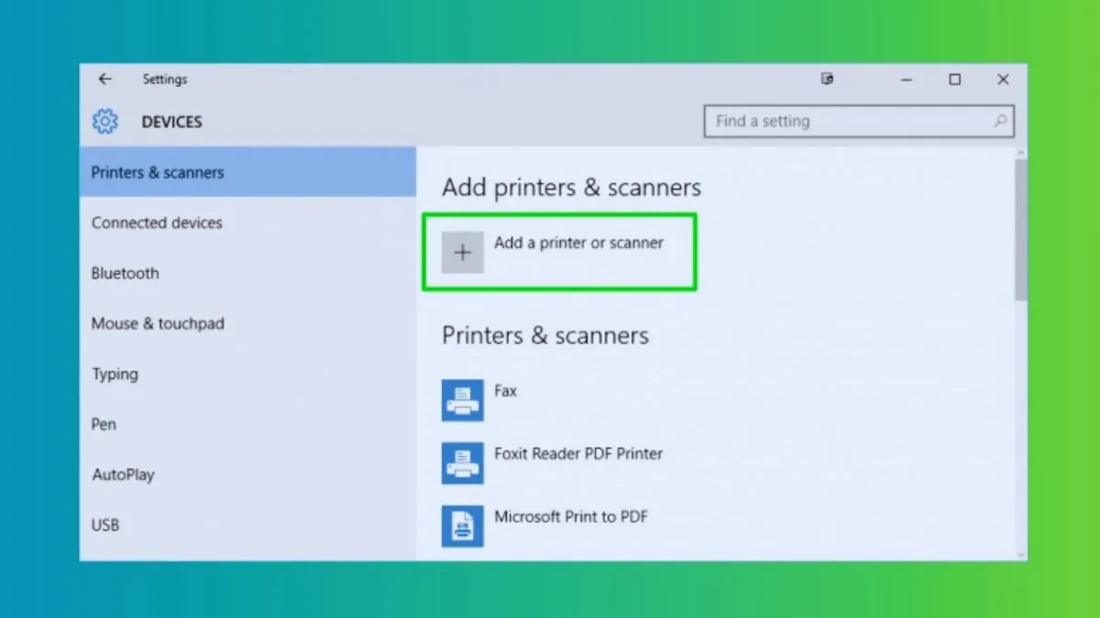Image resolution: width=1100 pixels, height=618 pixels.
Task: Select the Microsoft Print to PDF icon
Action: (462, 526)
